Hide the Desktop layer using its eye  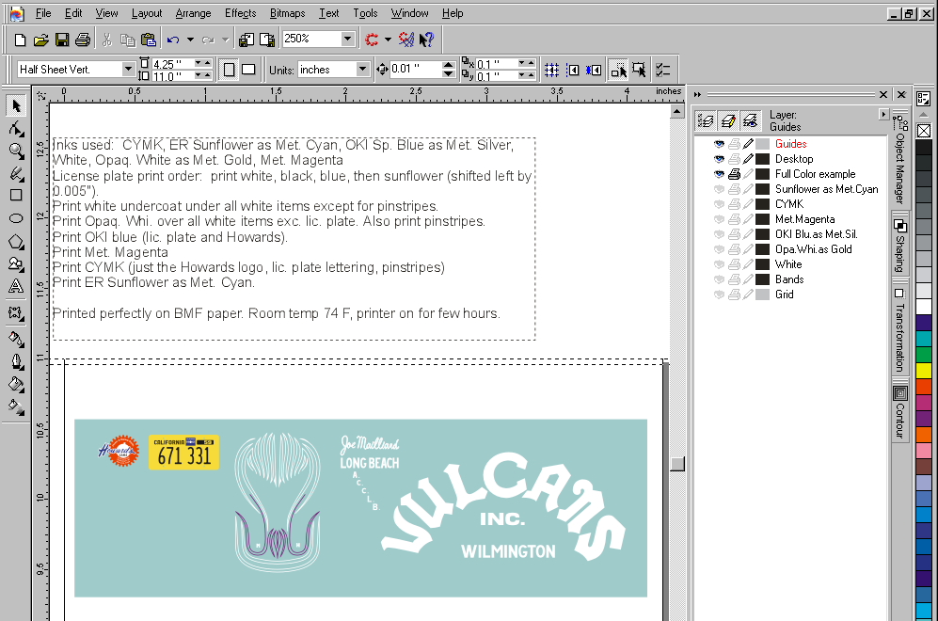click(719, 158)
